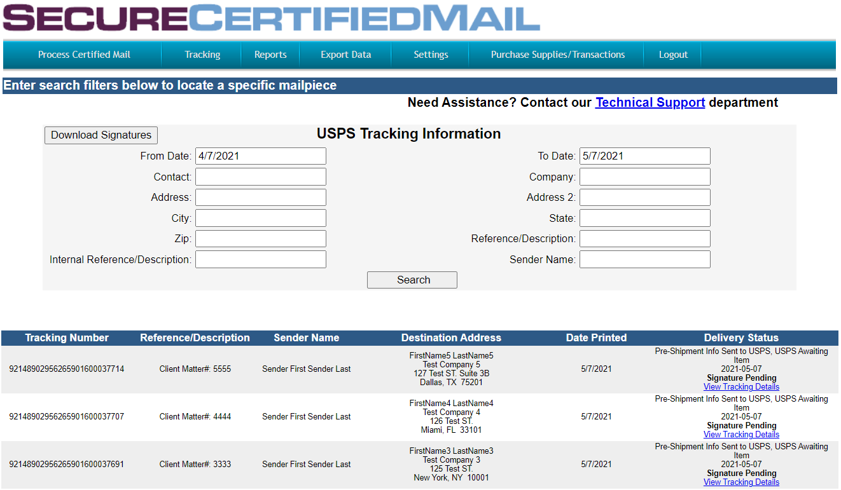The image size is (841, 490).
Task: Click the Address input field
Action: coord(261,197)
